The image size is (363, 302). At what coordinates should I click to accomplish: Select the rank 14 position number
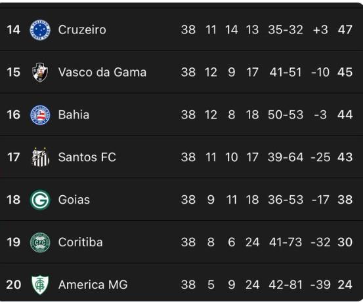tap(13, 30)
